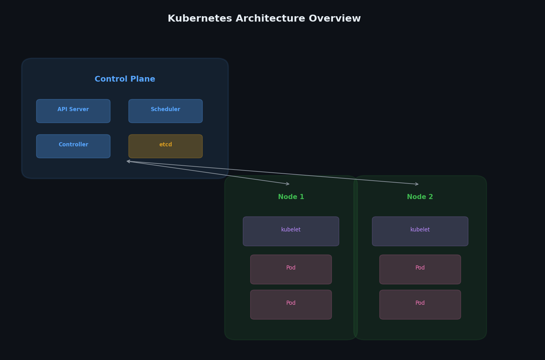
Task: Click the Controller component box
Action: 73,146
